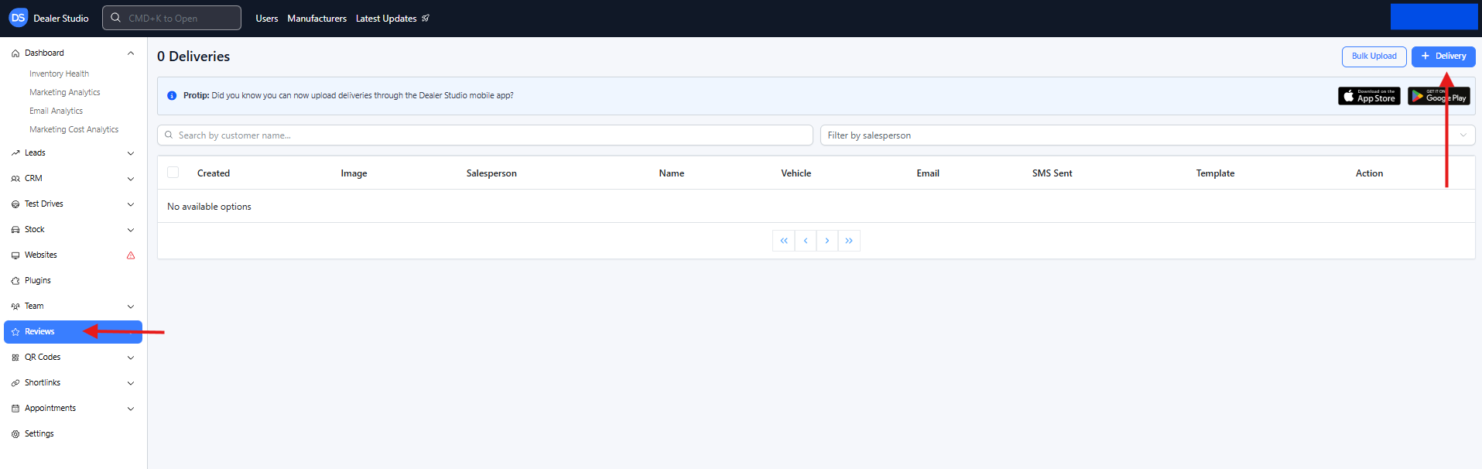Click the '0 Deliveries' heading
Image resolution: width=1482 pixels, height=469 pixels.
click(x=193, y=56)
